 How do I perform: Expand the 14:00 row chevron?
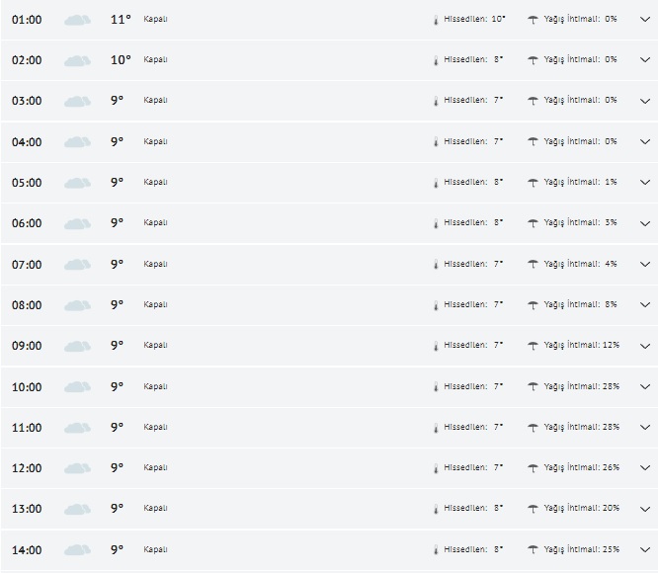pos(645,550)
